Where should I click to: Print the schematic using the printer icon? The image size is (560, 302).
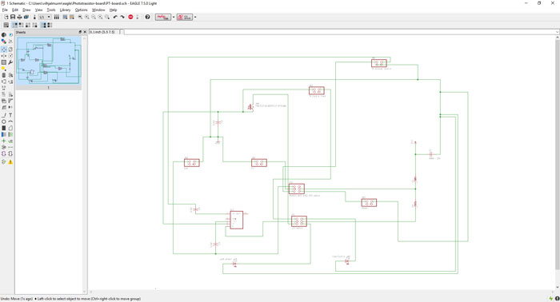19,17
